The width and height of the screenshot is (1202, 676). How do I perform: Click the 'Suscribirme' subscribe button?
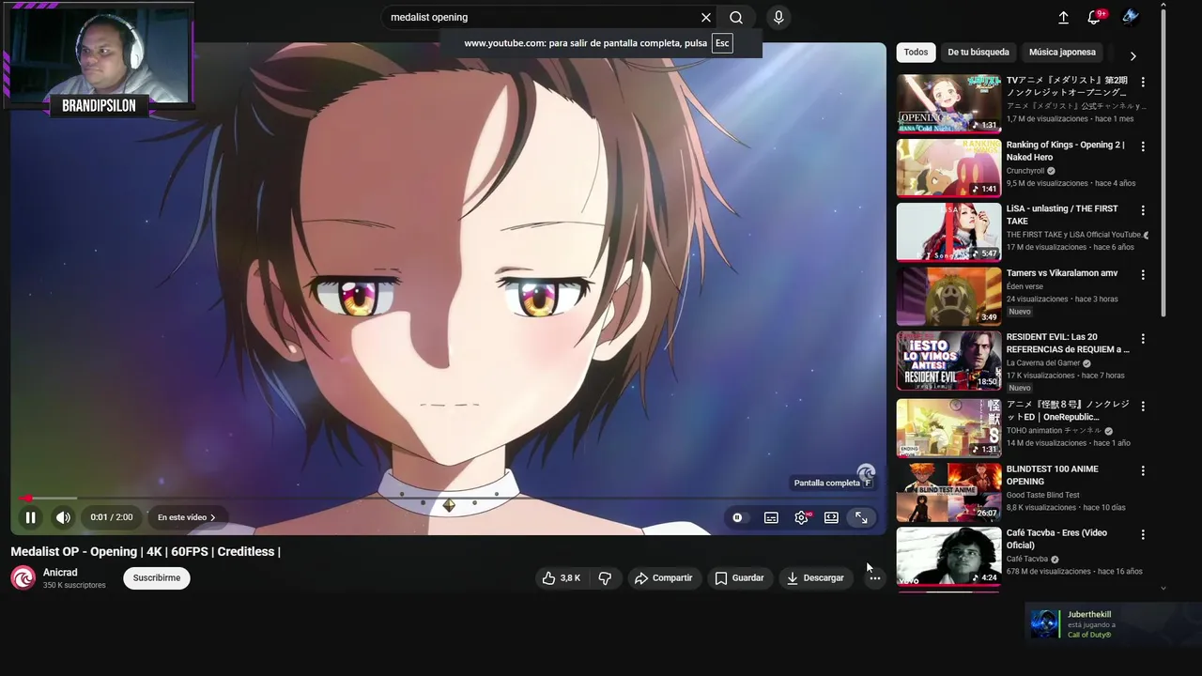[157, 578]
